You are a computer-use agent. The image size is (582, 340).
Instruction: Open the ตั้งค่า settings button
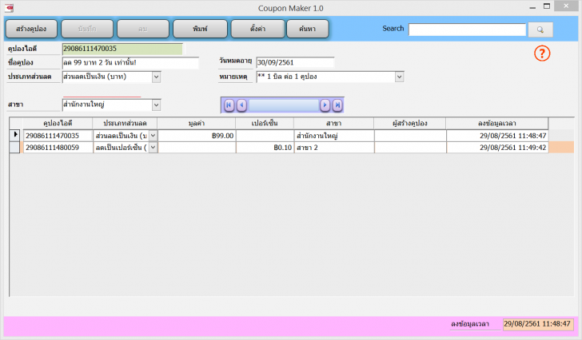257,29
